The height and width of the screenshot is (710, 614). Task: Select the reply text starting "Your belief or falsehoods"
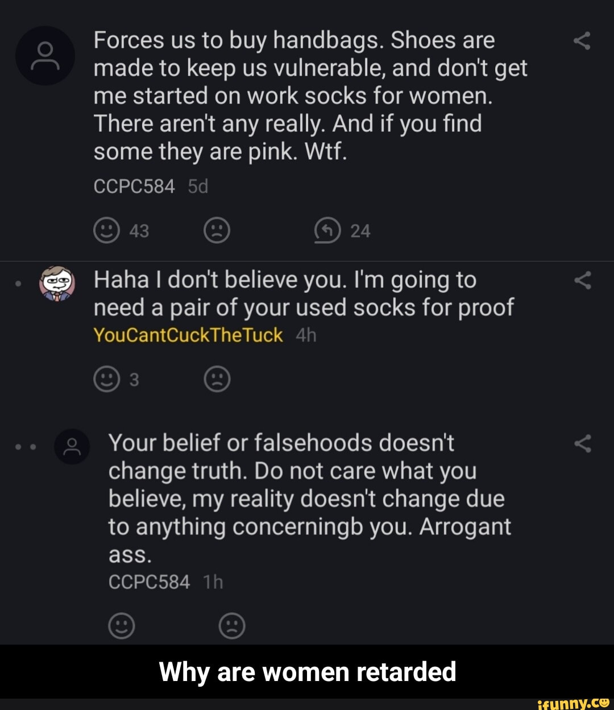pos(310,499)
